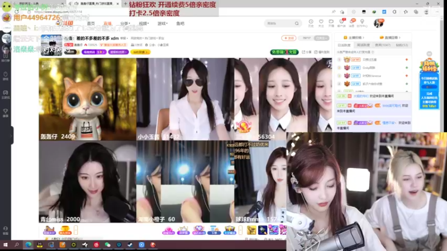The width and height of the screenshot is (447, 251).
Task: Open Microsoft Edge from the taskbar
Action: click(28, 245)
